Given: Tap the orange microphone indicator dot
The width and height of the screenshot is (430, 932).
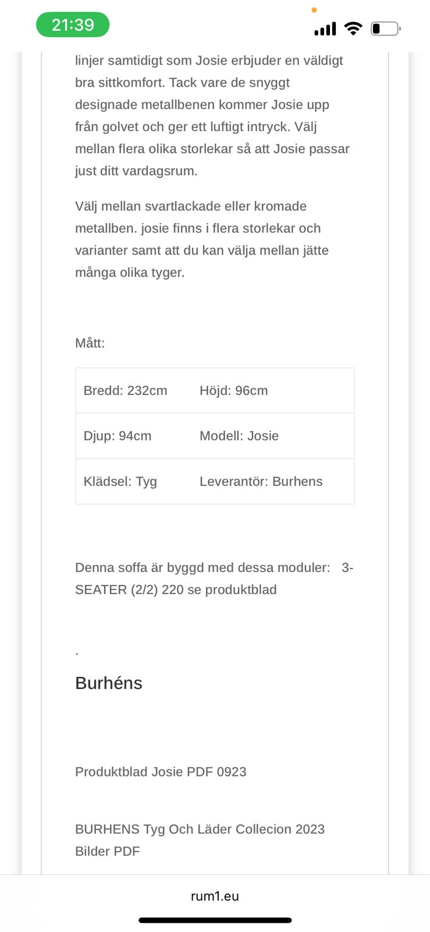Looking at the screenshot, I should click(314, 10).
